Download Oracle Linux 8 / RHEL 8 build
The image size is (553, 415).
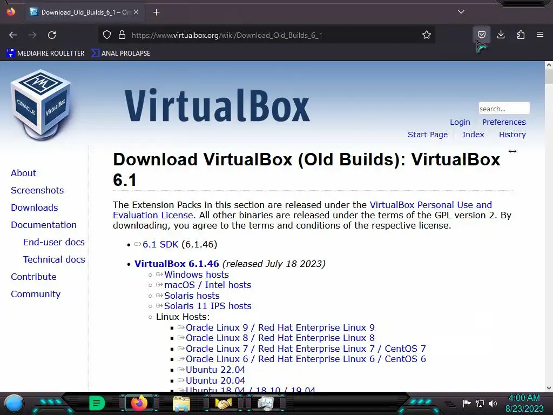(x=280, y=338)
